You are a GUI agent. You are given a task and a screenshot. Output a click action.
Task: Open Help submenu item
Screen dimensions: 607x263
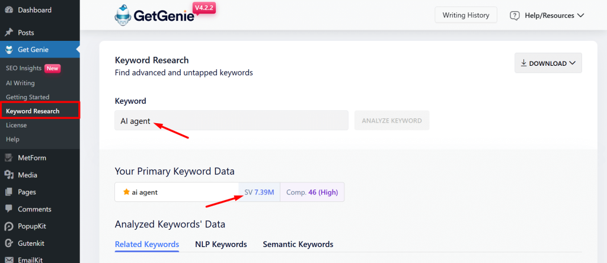click(12, 139)
